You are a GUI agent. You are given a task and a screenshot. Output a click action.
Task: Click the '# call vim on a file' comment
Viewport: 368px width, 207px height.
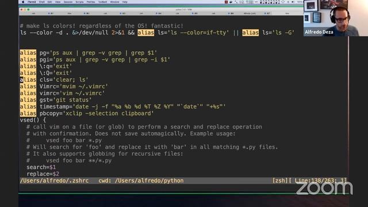(x=144, y=127)
